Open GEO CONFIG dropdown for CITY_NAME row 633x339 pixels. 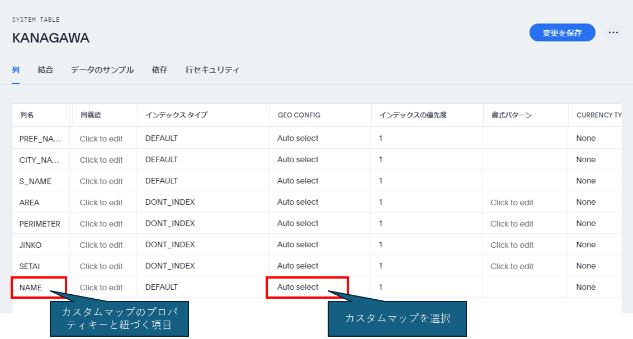point(298,159)
